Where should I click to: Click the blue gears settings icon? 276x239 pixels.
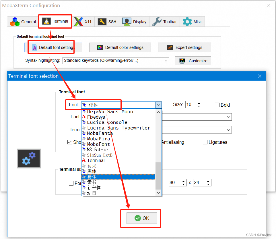pyautogui.click(x=29, y=158)
